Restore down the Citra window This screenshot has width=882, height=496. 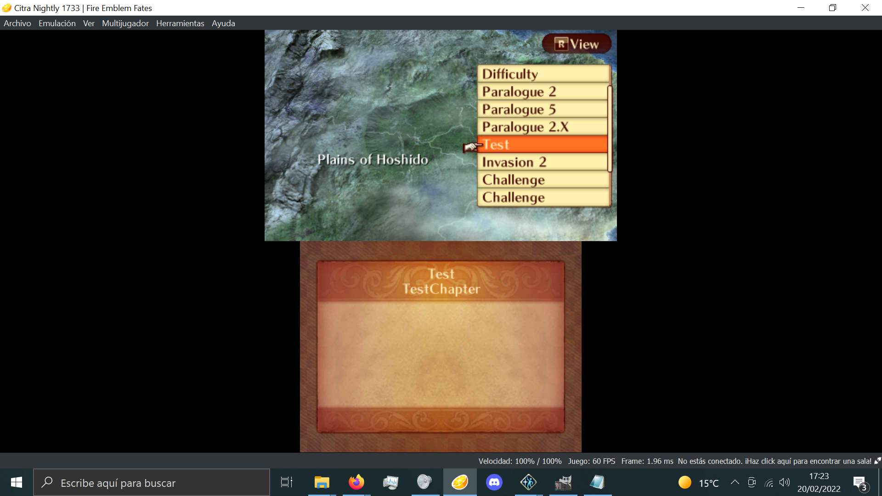[833, 8]
